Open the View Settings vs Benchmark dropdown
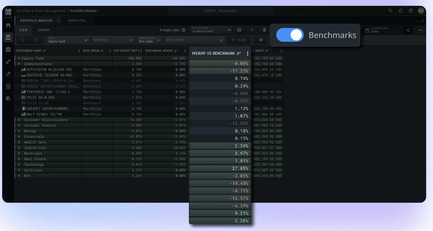Image resolution: width=433 pixels, height=231 pixels. click(211, 30)
